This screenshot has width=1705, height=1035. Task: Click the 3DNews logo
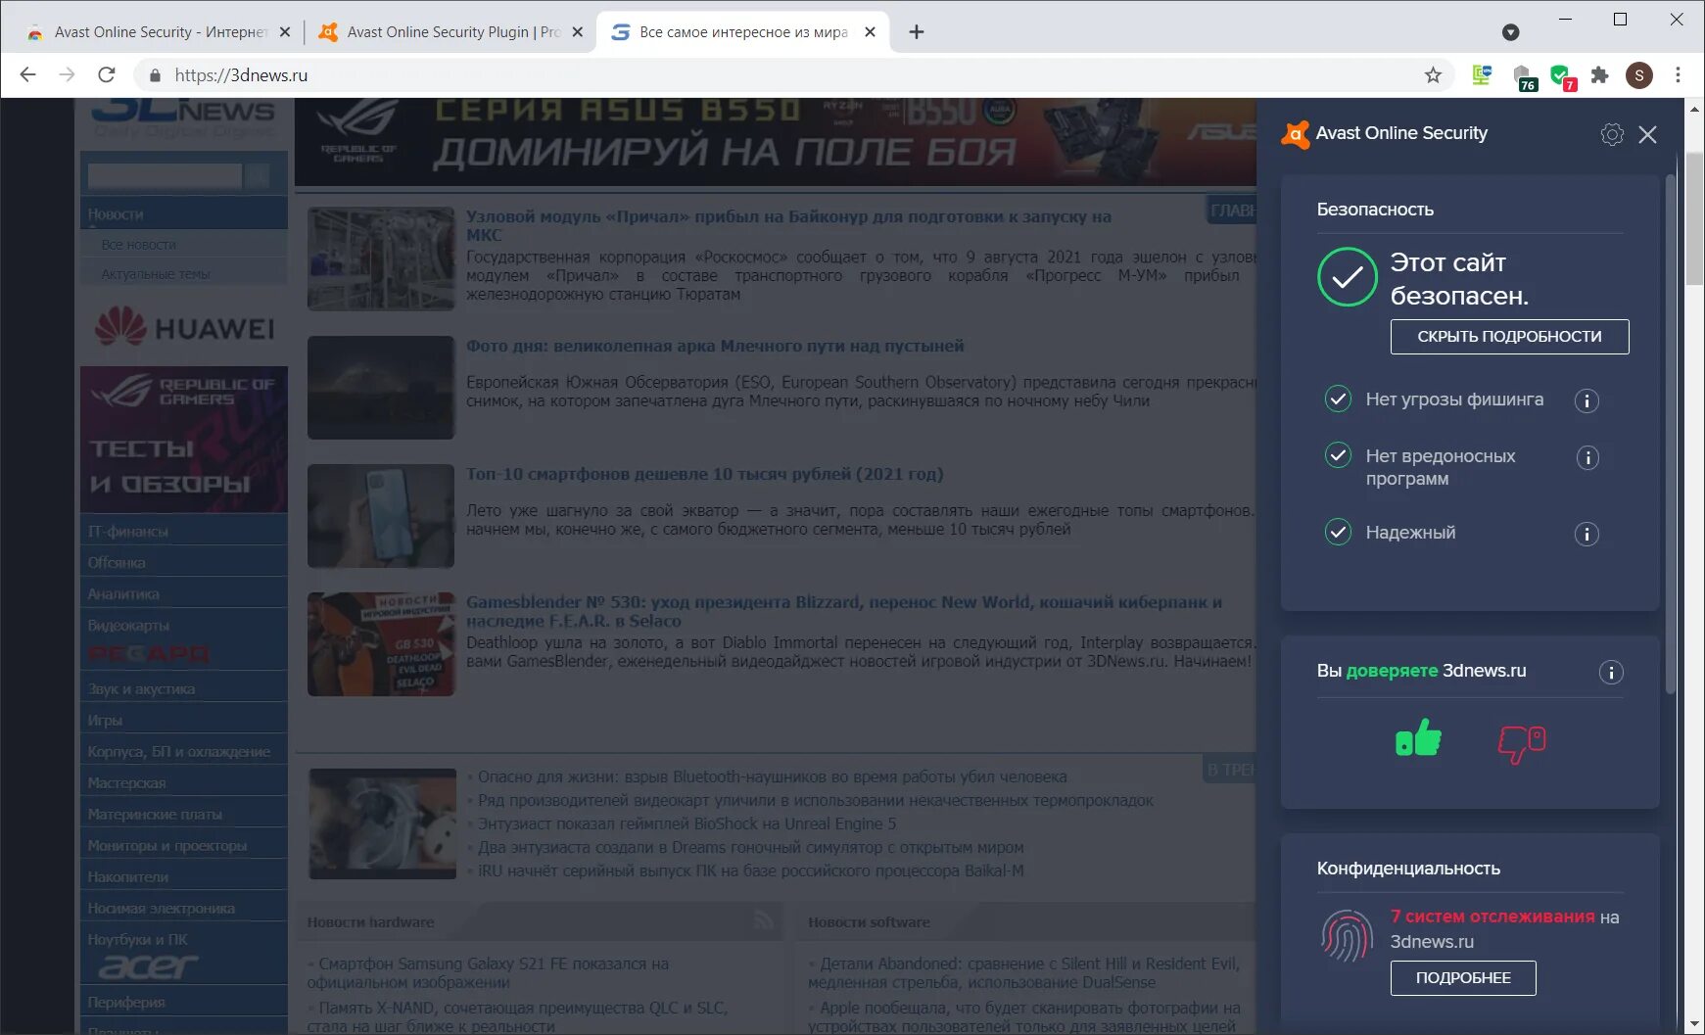click(184, 119)
